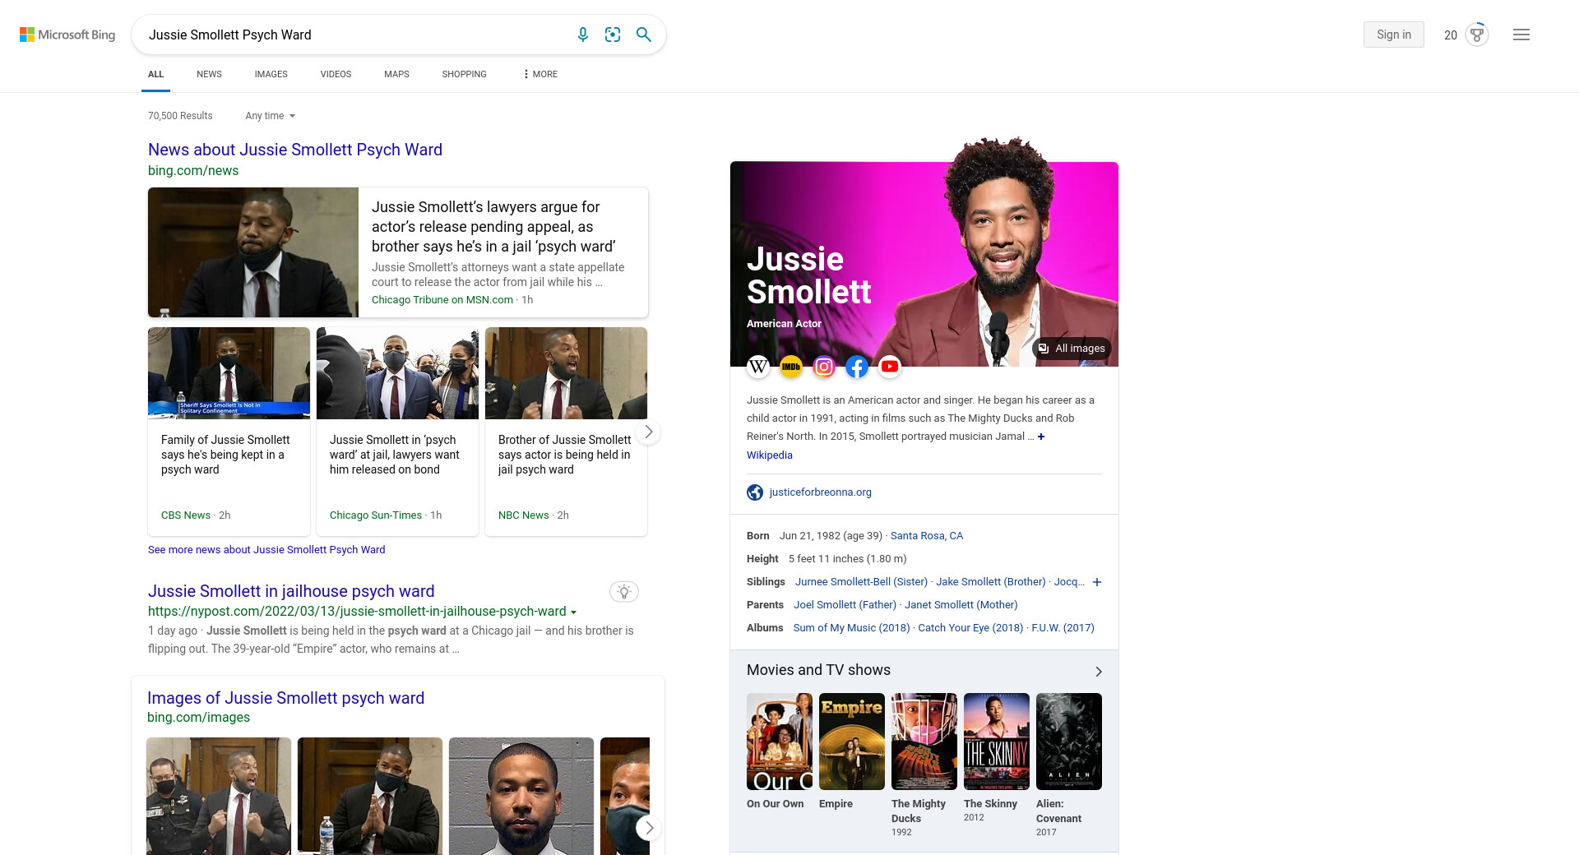Open Instagram profile icon

(824, 367)
